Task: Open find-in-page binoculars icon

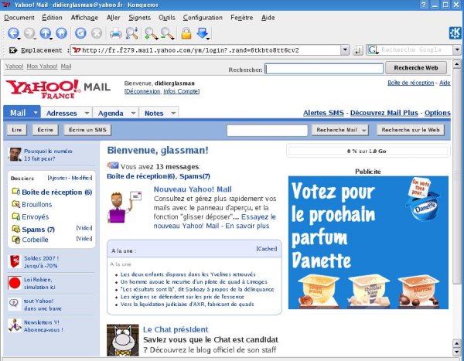Action: click(x=131, y=33)
